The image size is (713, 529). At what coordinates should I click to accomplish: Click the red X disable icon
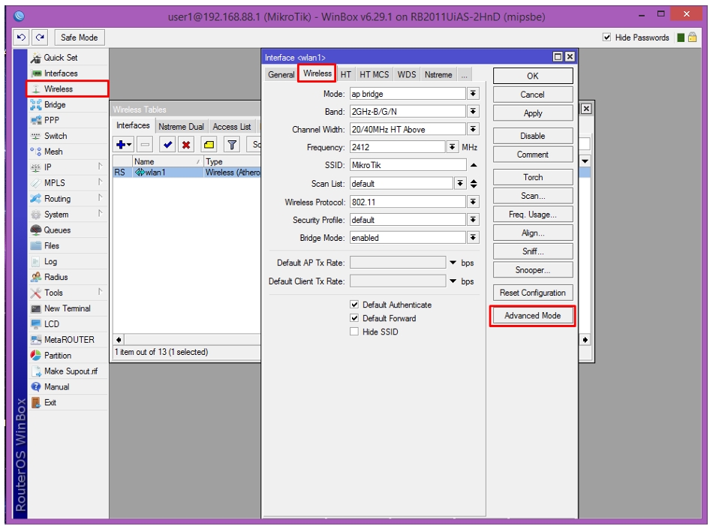(186, 145)
